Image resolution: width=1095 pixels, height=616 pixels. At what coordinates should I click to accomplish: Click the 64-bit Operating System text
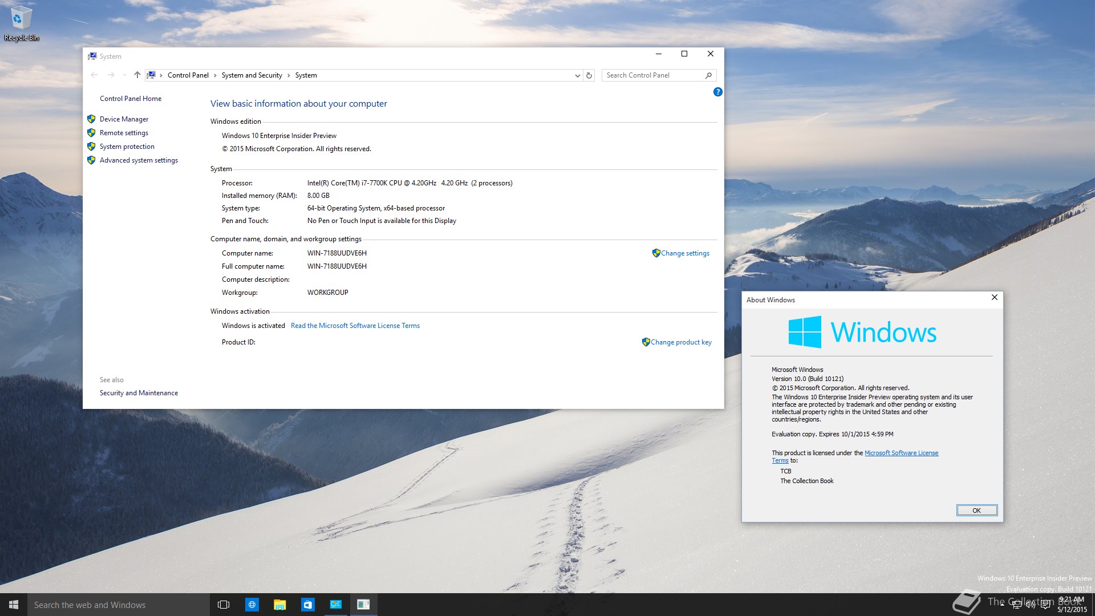pos(376,208)
